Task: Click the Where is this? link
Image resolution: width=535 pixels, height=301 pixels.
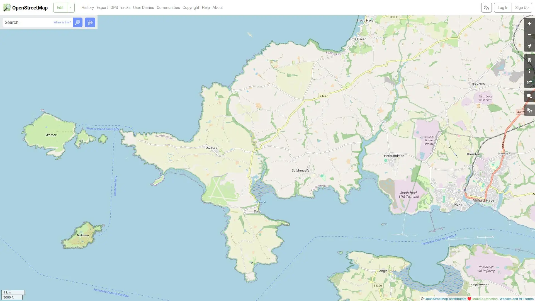Action: 62,22
